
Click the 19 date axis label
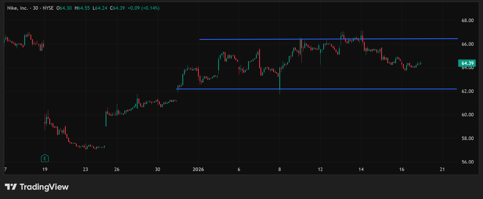point(45,169)
